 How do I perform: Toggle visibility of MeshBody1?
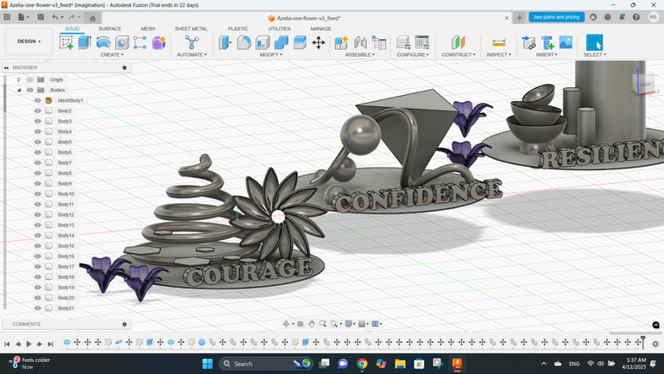point(38,100)
